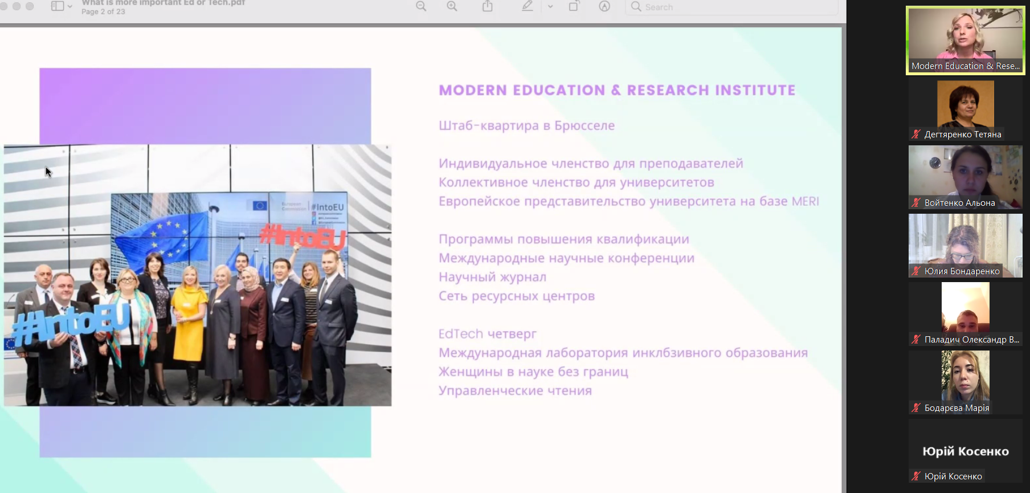Click the Rotate page icon
The width and height of the screenshot is (1030, 493).
coord(574,6)
